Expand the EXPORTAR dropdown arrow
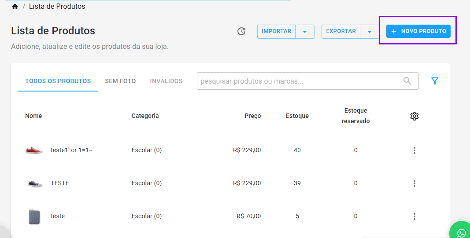The width and height of the screenshot is (470, 238). tap(370, 32)
